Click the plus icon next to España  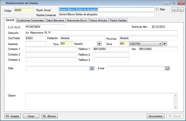pyautogui.click(x=99, y=44)
